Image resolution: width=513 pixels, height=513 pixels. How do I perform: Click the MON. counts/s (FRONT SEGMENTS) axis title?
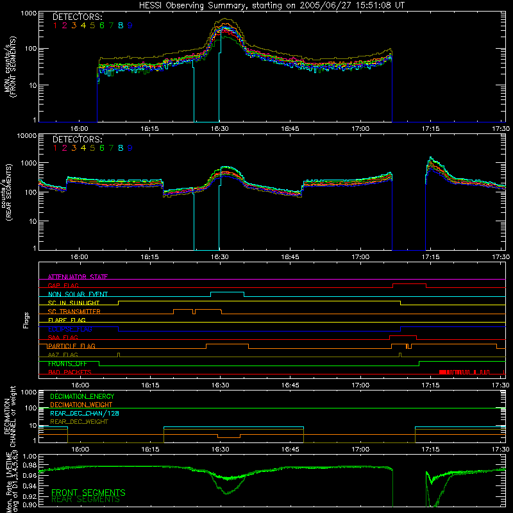[x=10, y=67]
